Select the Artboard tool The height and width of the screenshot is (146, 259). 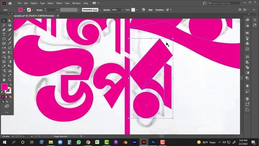pos(4,75)
